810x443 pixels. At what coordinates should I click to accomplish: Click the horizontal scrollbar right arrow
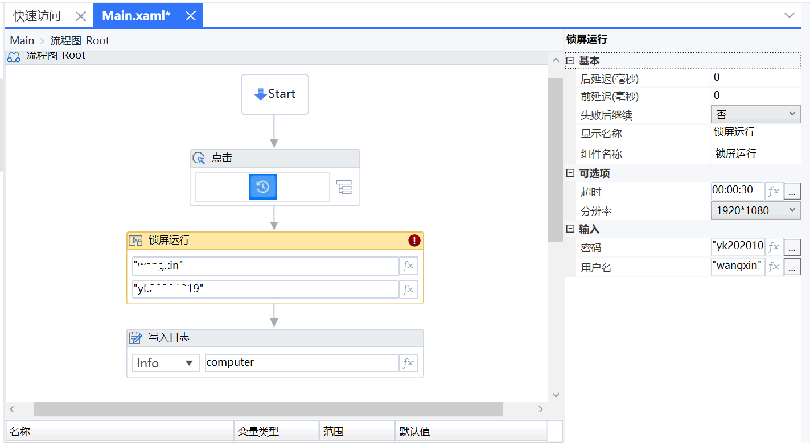click(541, 409)
